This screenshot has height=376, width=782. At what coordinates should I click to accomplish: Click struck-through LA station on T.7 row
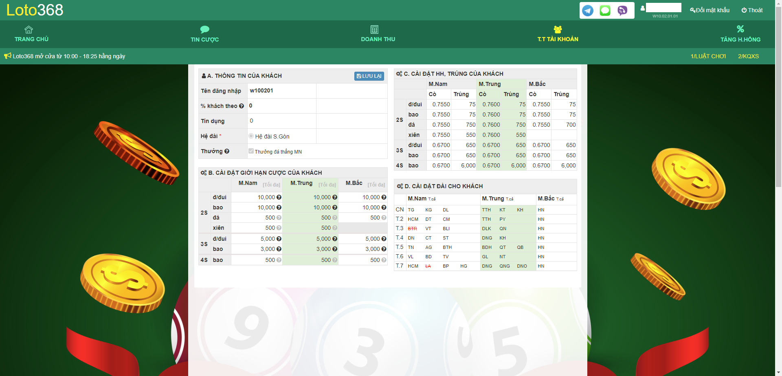point(428,266)
